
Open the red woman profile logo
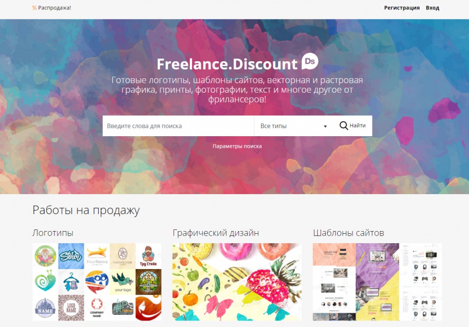(148, 308)
